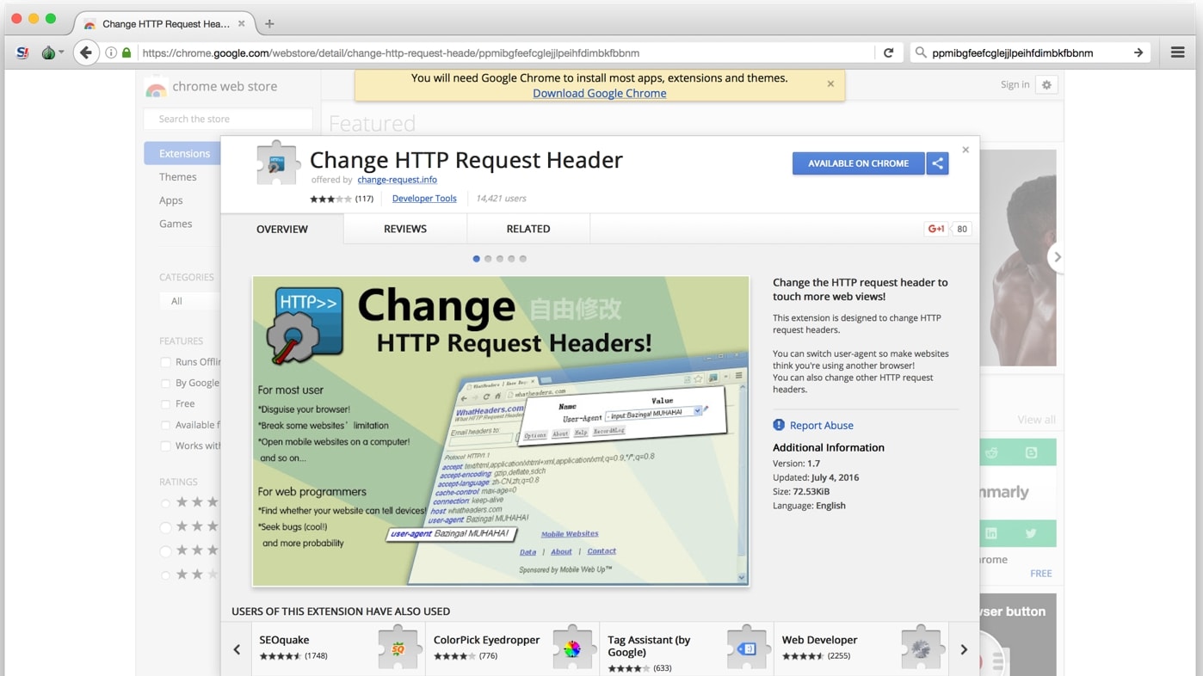Open the change-request.info developer link
Image resolution: width=1203 pixels, height=676 pixels.
point(398,180)
